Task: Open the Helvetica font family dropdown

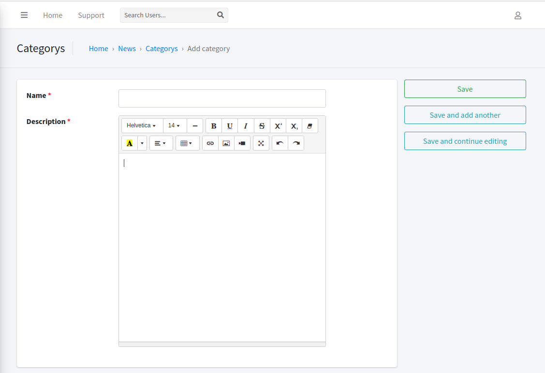Action: (142, 125)
